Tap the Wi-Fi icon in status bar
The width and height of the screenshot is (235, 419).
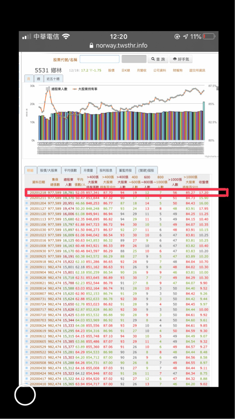click(x=66, y=37)
